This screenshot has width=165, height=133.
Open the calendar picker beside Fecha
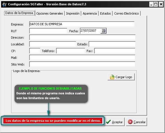103,31
